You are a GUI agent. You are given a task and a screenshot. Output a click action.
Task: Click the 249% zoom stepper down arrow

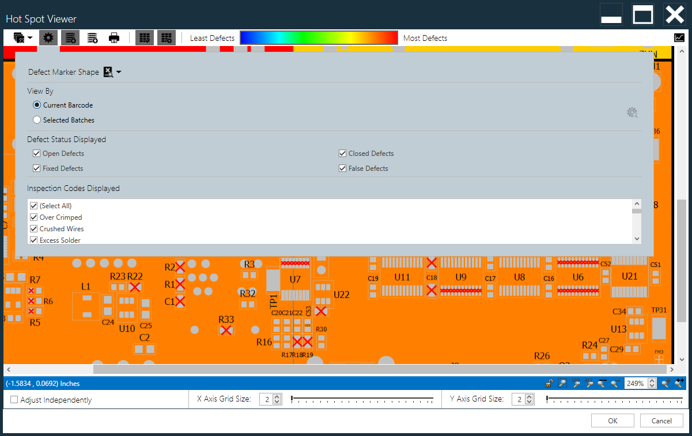[653, 386]
